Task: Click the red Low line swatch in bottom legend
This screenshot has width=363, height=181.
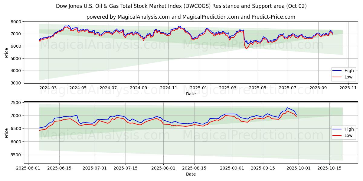Action: (337, 135)
